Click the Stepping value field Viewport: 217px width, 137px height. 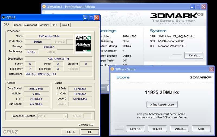[86, 64]
